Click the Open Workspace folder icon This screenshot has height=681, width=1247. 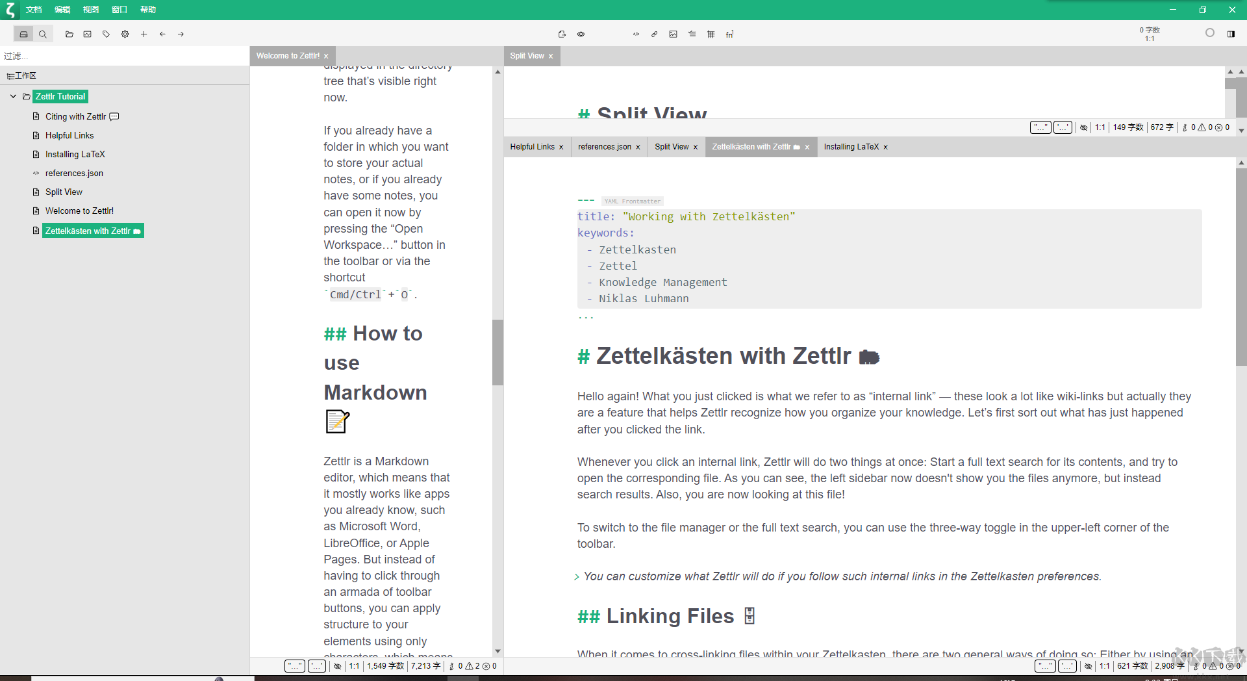tap(69, 34)
